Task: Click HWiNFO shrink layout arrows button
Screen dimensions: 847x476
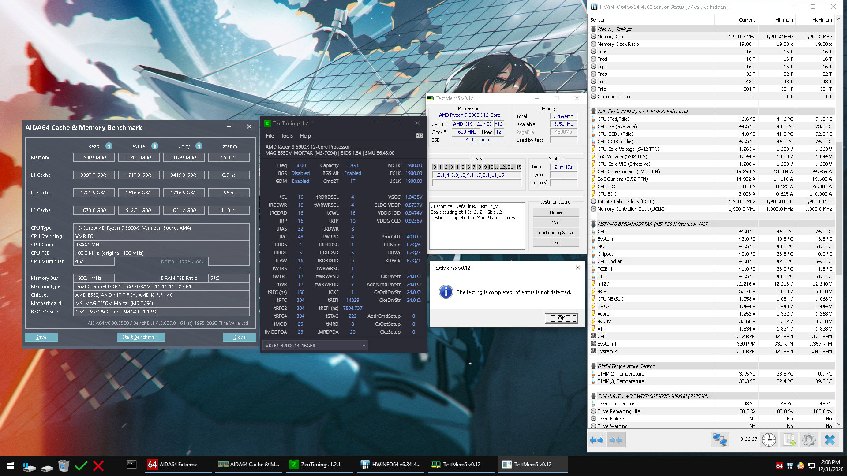Action: [616, 440]
